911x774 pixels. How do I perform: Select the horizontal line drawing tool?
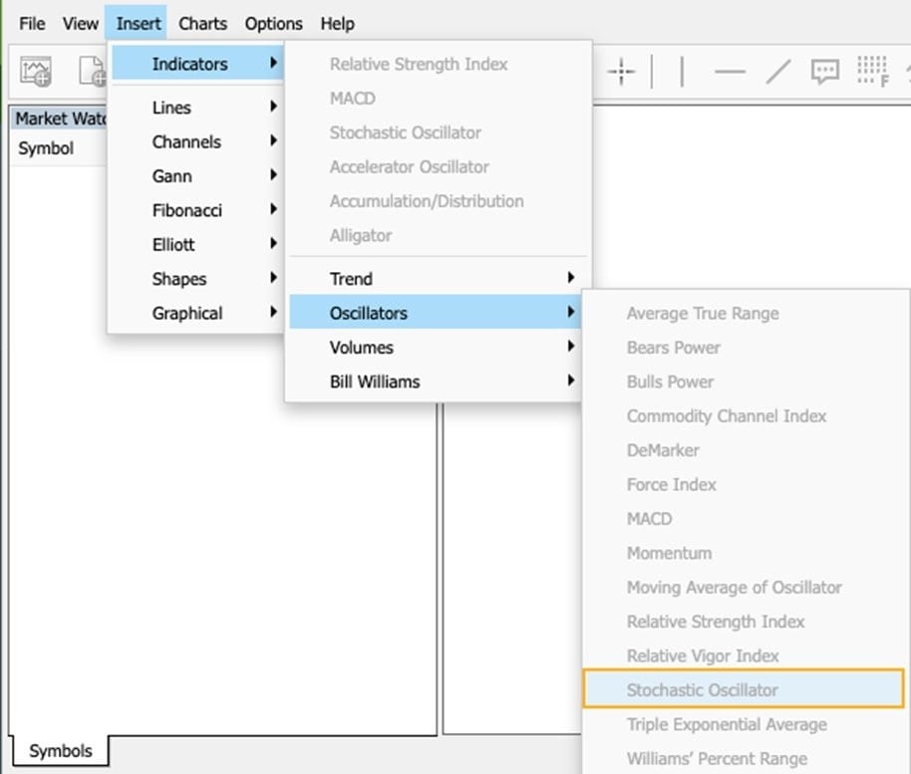point(730,72)
